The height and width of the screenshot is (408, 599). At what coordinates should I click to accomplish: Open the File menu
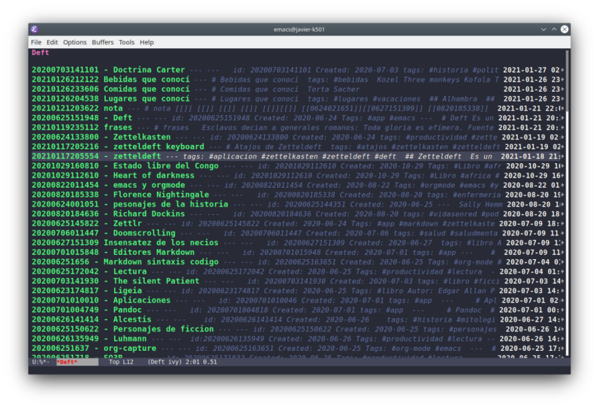[36, 42]
